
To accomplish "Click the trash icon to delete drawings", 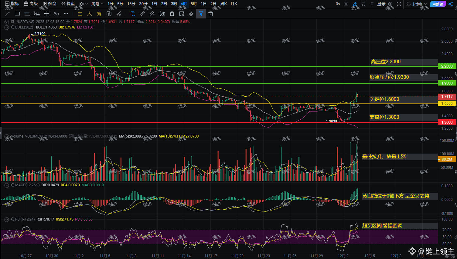I will (211, 14).
